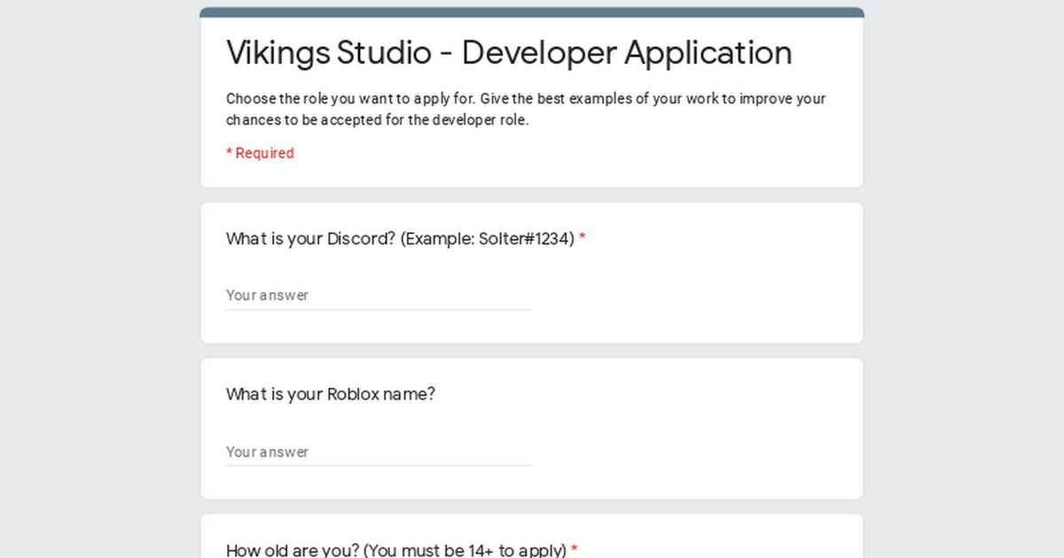The image size is (1064, 558).
Task: Focus the Your answer placeholder under Discord question
Action: (x=267, y=295)
